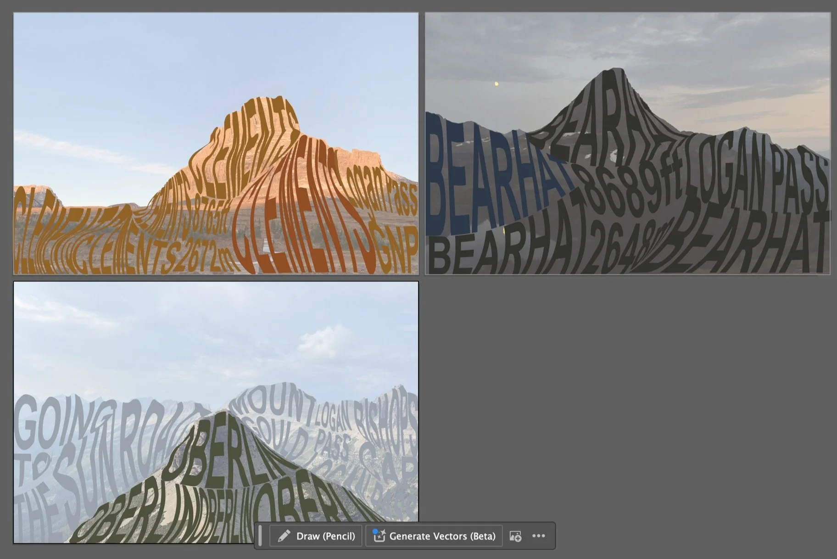Click the Draw (Pencil) button
This screenshot has height=559, width=837.
[316, 536]
